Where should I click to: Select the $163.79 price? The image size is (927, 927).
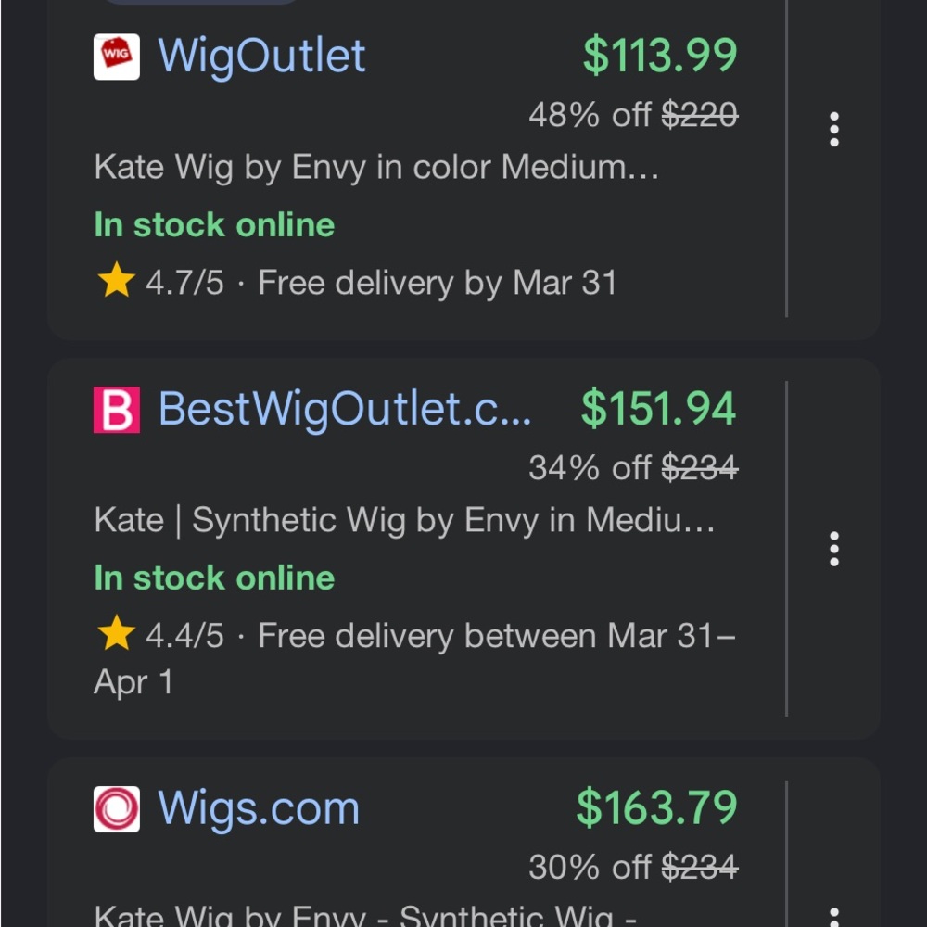(657, 807)
